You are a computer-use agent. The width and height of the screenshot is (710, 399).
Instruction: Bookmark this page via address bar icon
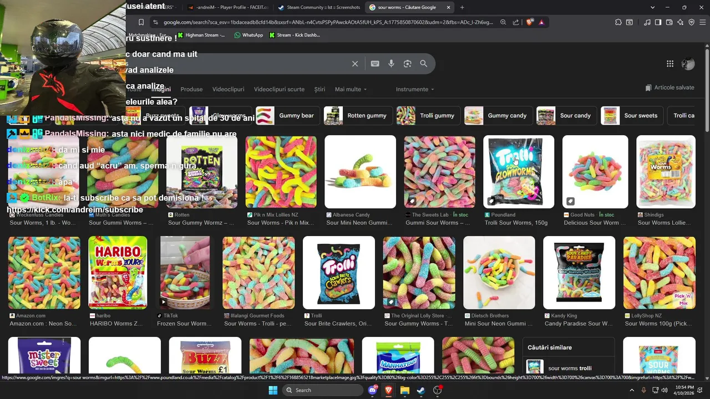[141, 22]
